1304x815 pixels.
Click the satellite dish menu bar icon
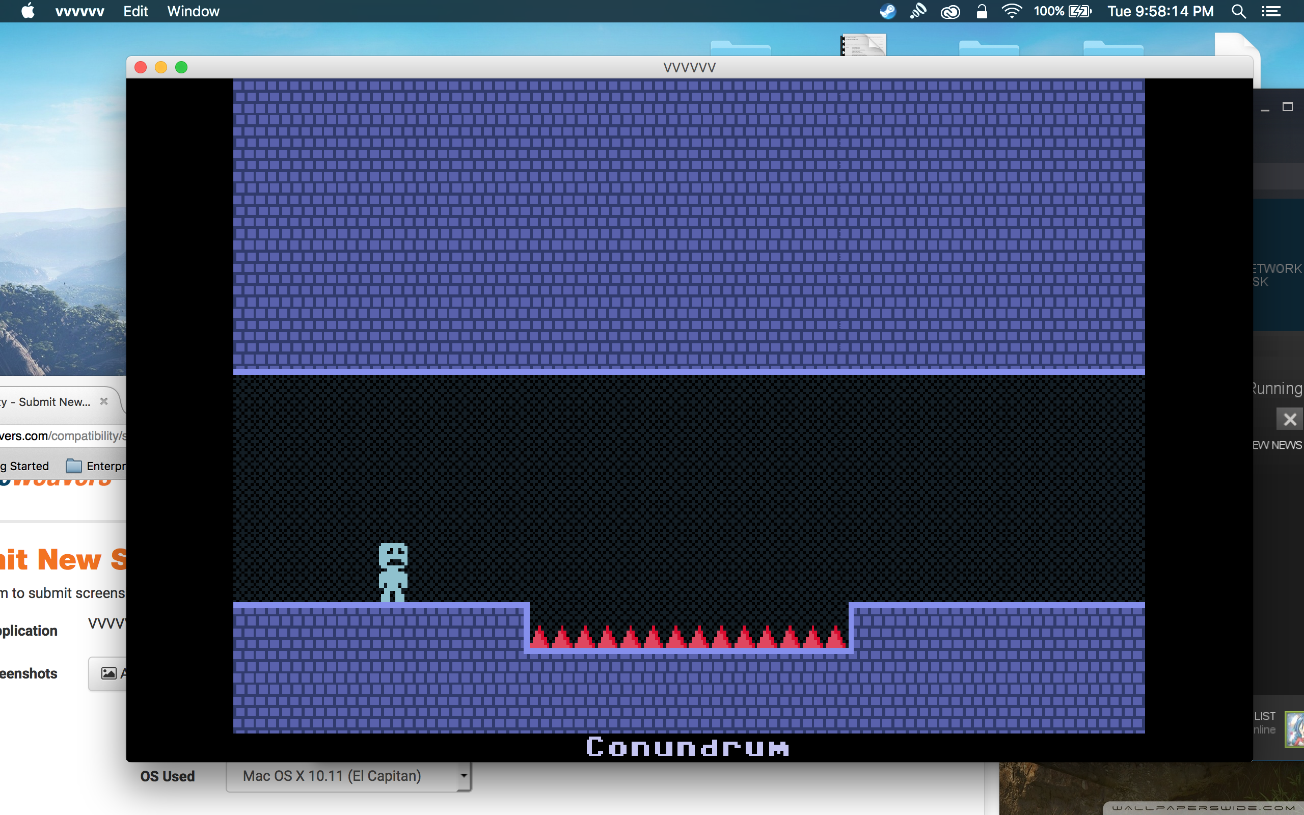(918, 11)
